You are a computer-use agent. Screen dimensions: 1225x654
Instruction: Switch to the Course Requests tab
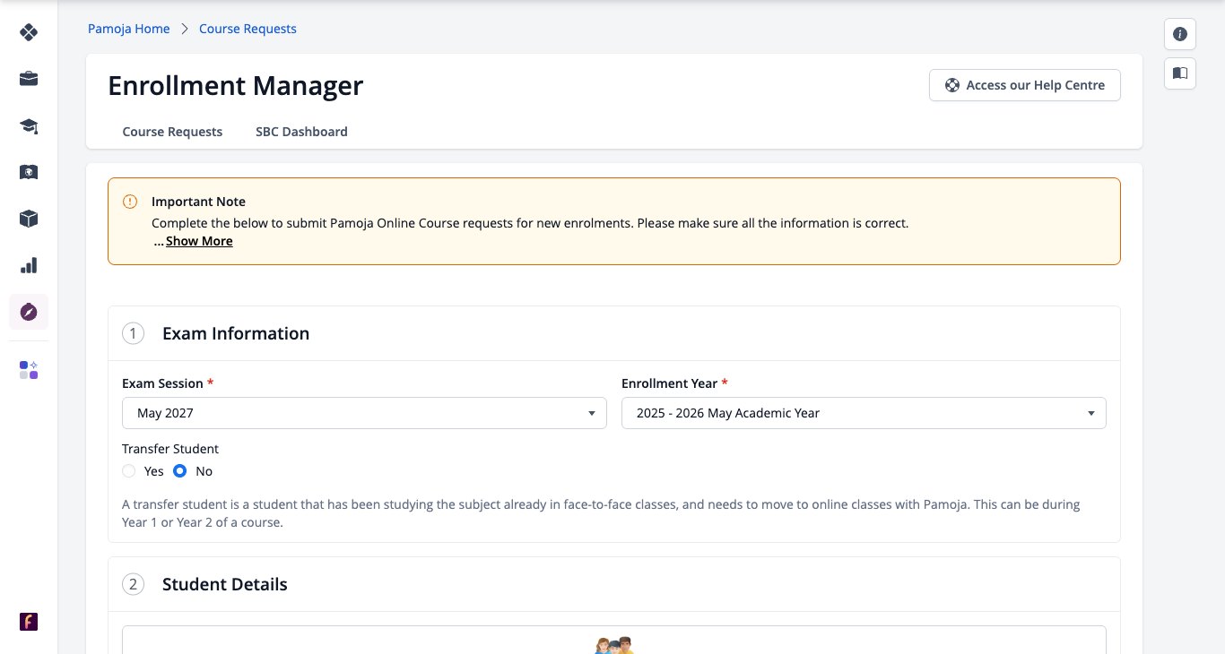click(172, 132)
